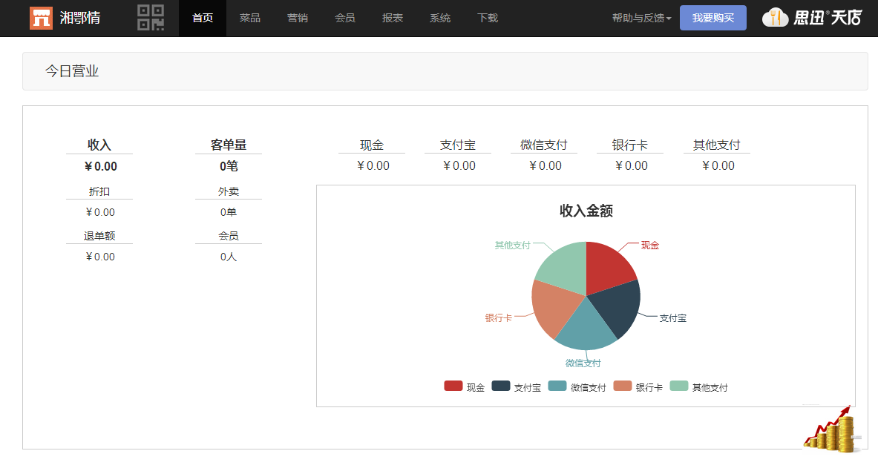This screenshot has width=878, height=471.
Task: Open the QR code icon in navbar
Action: (x=151, y=17)
